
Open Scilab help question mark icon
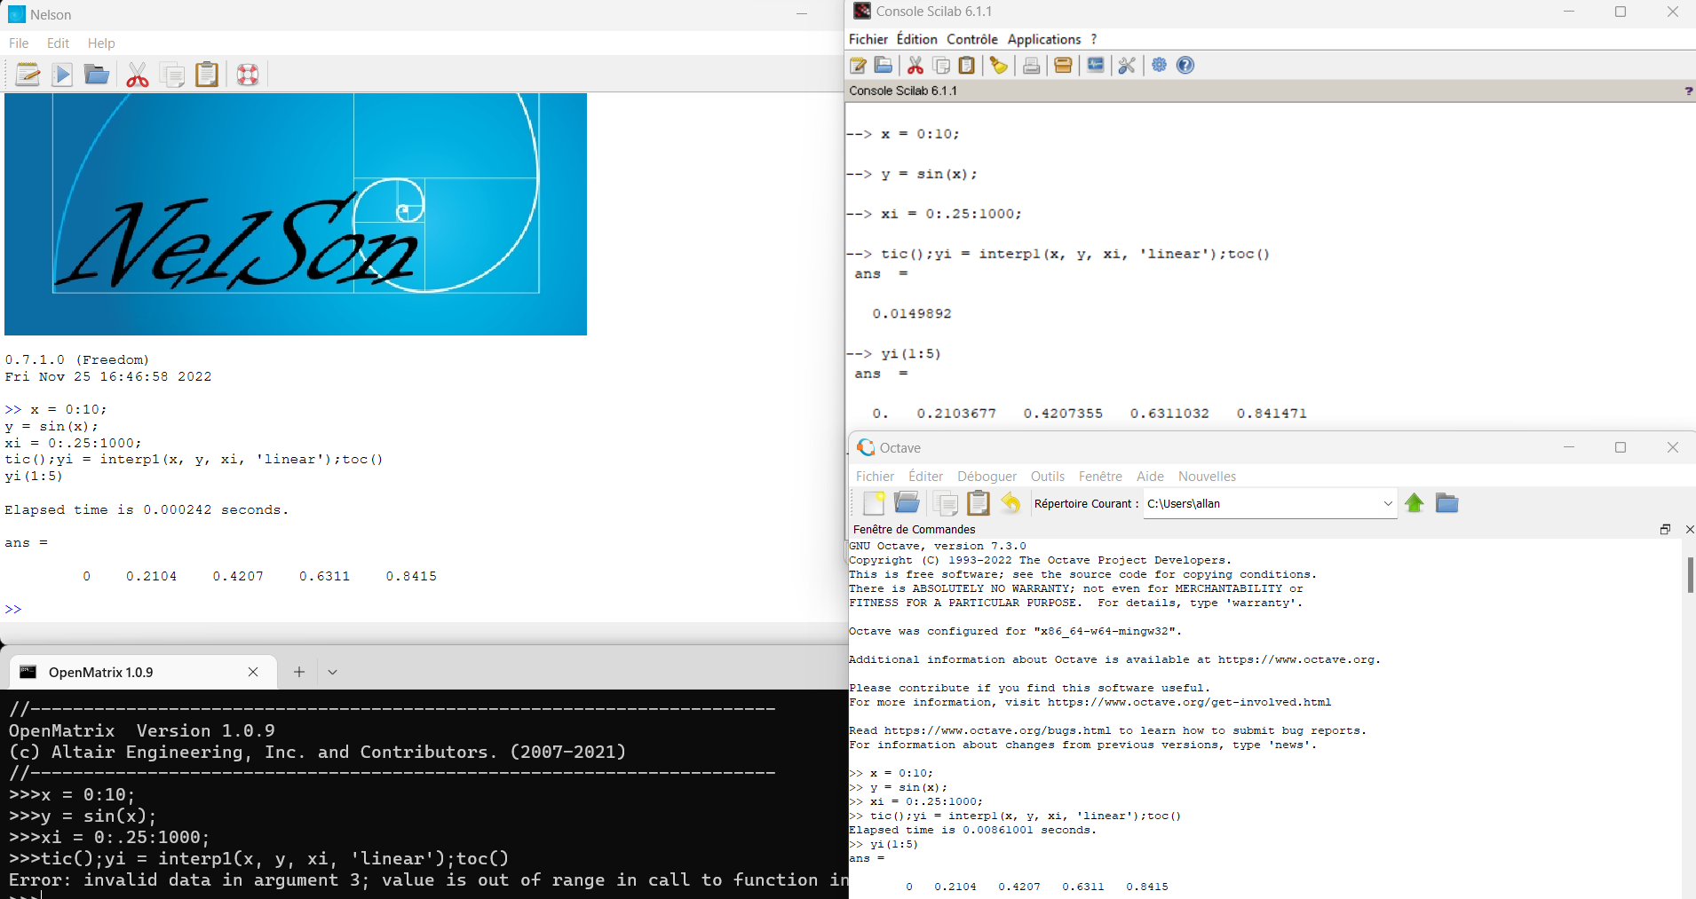pyautogui.click(x=1185, y=65)
